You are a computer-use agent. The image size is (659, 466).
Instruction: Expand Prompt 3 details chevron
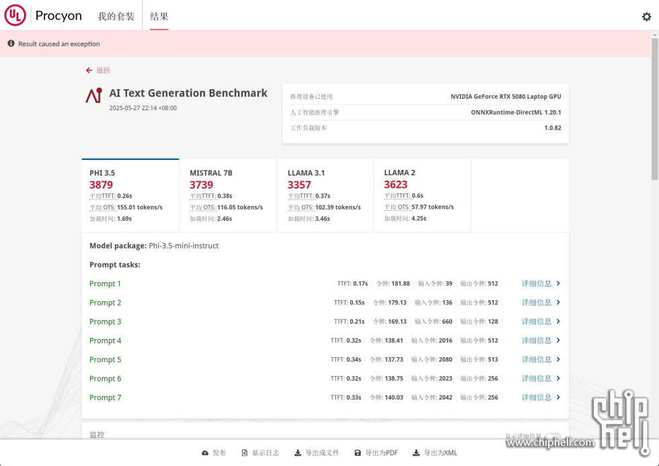558,321
